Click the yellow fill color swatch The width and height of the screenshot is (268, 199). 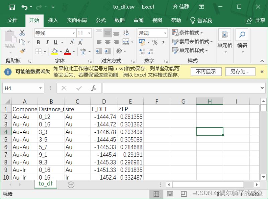pos(54,51)
